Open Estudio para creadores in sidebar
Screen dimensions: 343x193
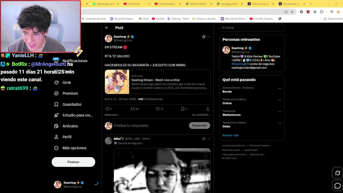[73, 115]
